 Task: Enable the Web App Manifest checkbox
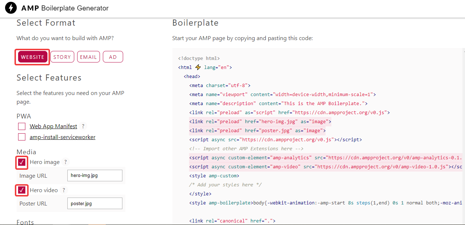(22, 126)
